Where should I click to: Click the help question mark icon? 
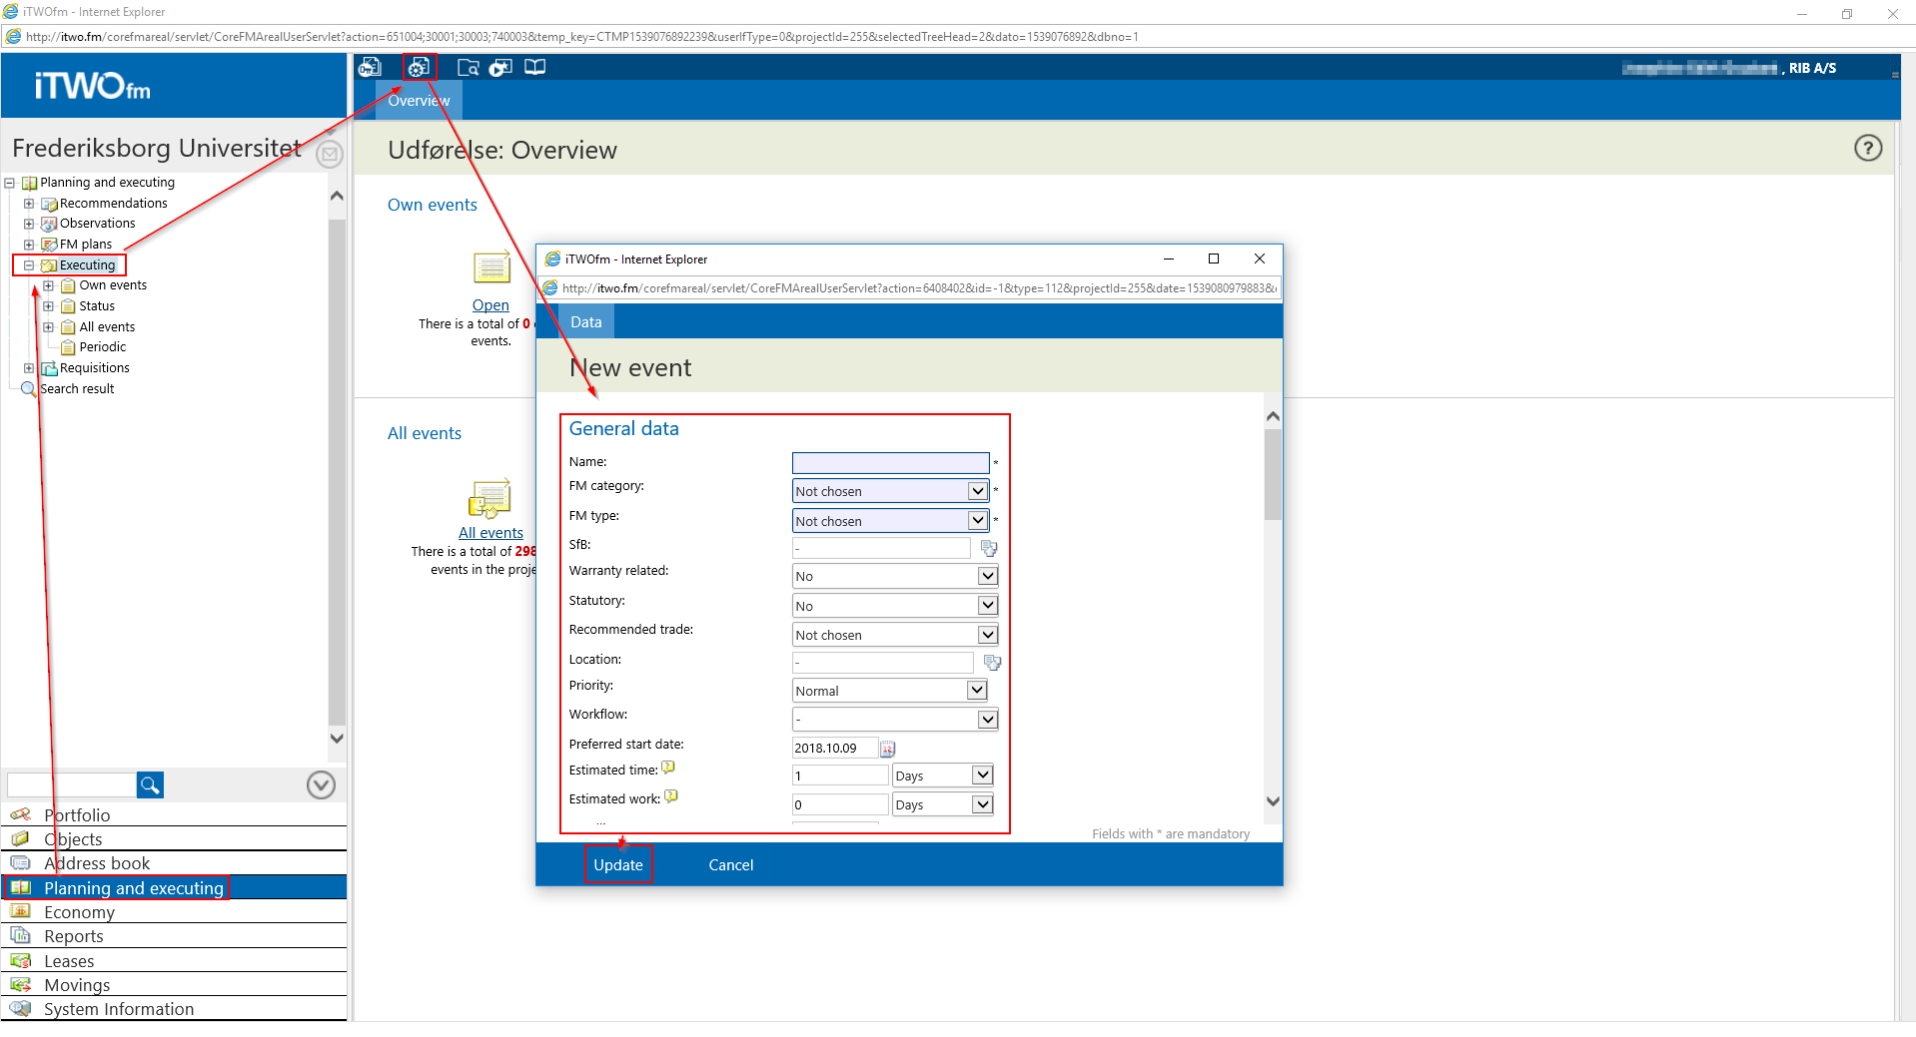point(1867,148)
